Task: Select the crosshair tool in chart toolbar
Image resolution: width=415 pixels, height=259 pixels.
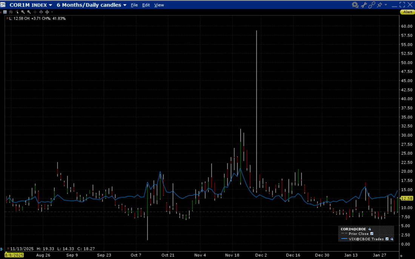Action: (35, 12)
